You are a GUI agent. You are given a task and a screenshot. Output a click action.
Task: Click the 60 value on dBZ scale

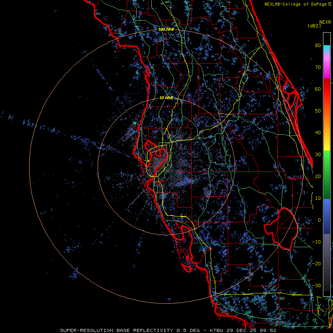318,89
